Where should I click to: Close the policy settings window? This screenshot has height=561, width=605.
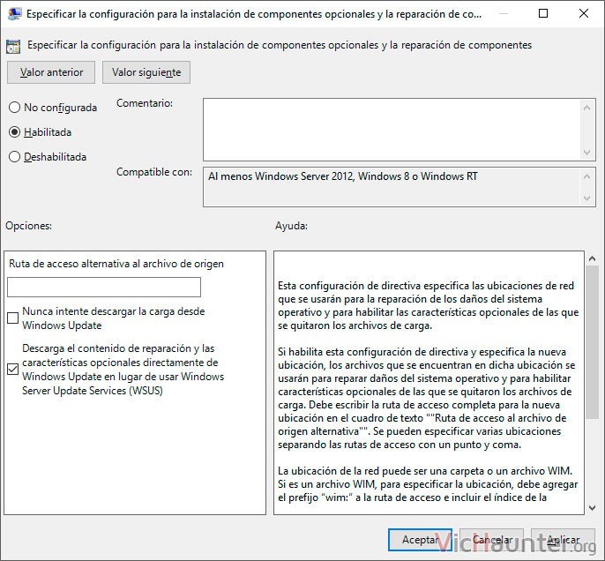(584, 13)
